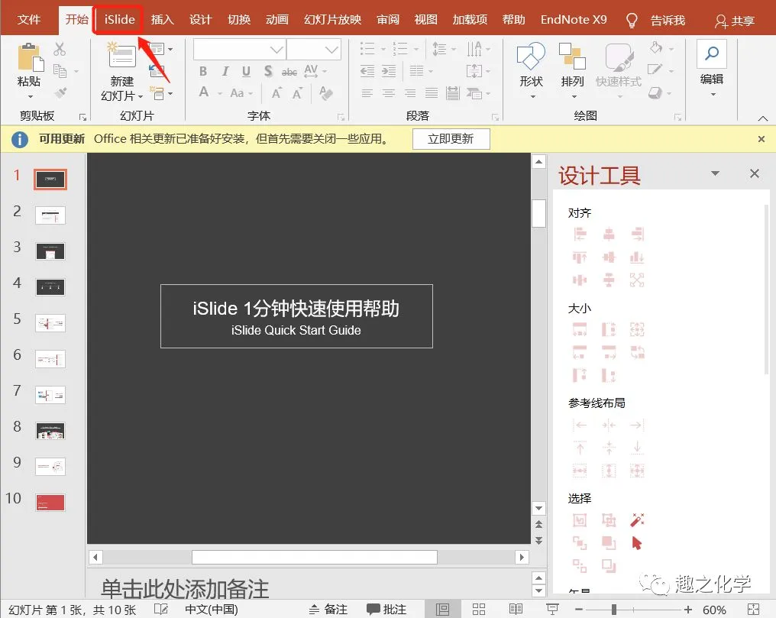
Task: Click the Copy icon in clipboard group
Action: tap(60, 71)
